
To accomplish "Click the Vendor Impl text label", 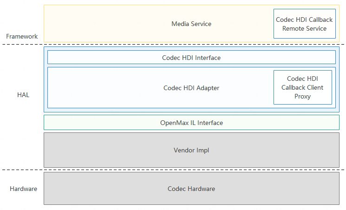I will click(191, 150).
